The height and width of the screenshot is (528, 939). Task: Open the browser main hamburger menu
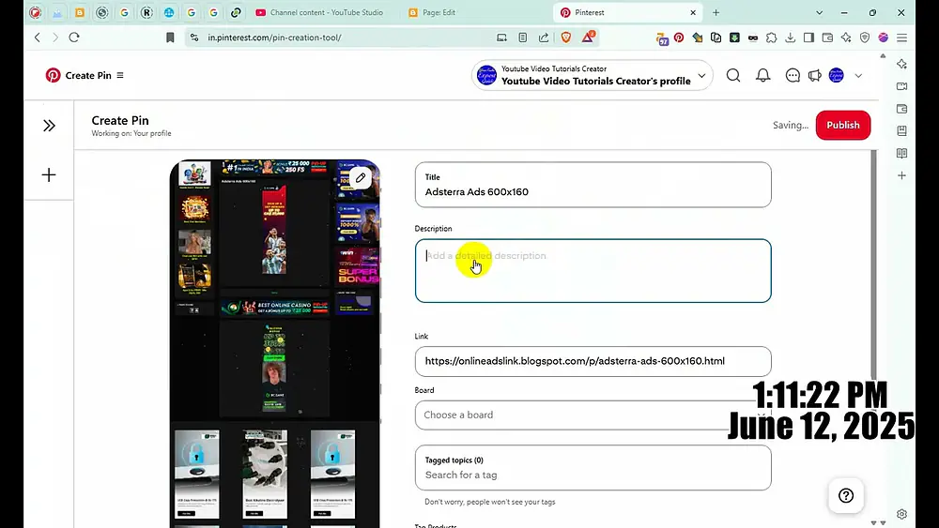tap(901, 38)
